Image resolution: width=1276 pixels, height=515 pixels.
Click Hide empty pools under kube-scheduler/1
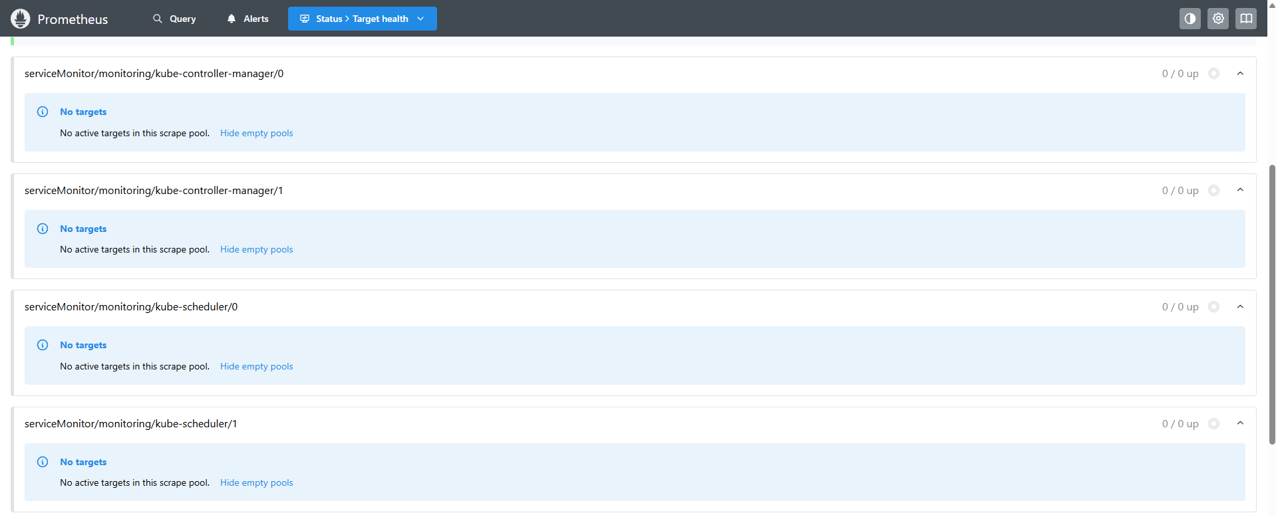(256, 482)
